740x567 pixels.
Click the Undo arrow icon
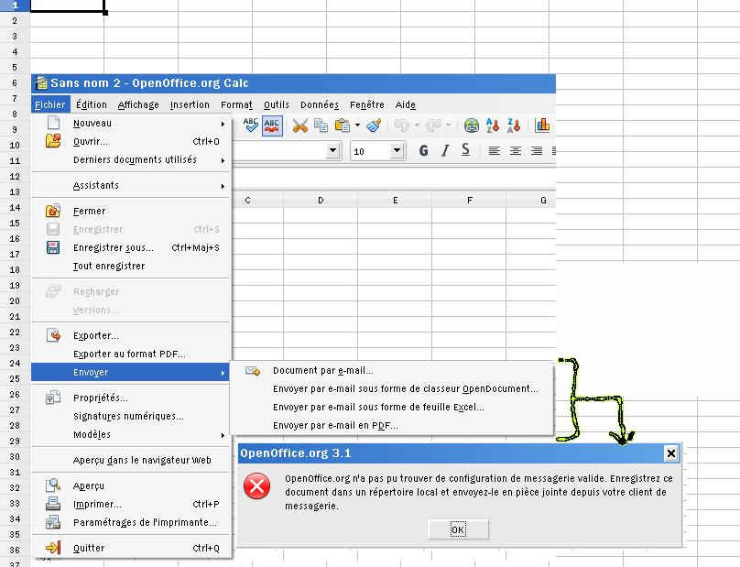pos(402,125)
